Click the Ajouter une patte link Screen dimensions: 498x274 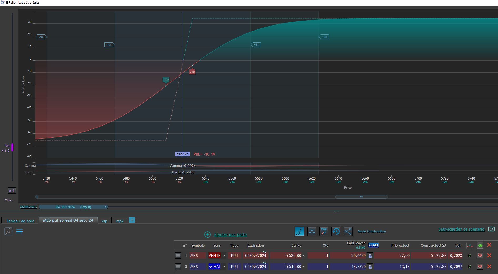[230, 235]
